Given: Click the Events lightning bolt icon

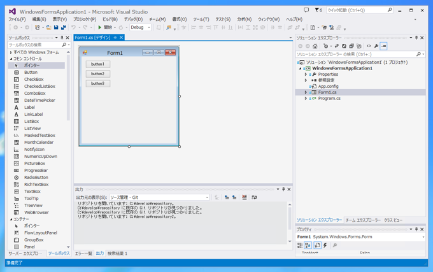Looking at the screenshot, I should point(325,245).
